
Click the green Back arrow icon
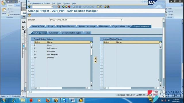(x=63, y=7)
